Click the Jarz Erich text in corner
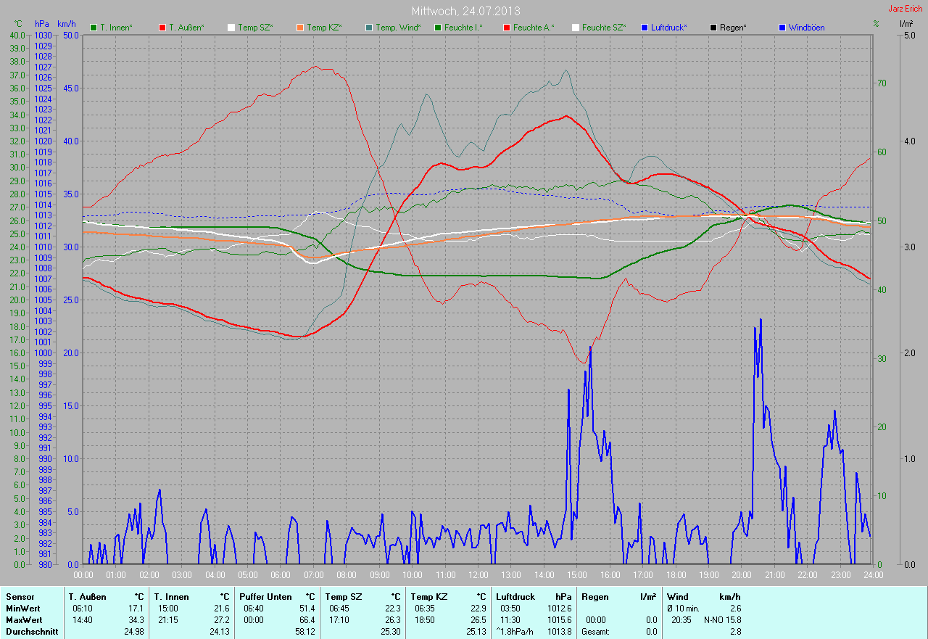The image size is (928, 639). coord(905,9)
